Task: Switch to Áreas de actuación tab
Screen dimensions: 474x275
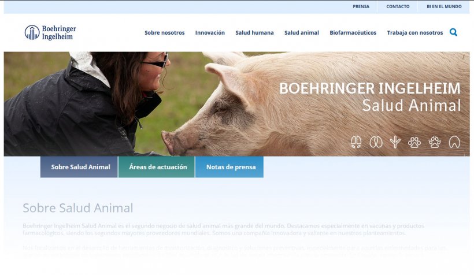Action: coord(157,167)
